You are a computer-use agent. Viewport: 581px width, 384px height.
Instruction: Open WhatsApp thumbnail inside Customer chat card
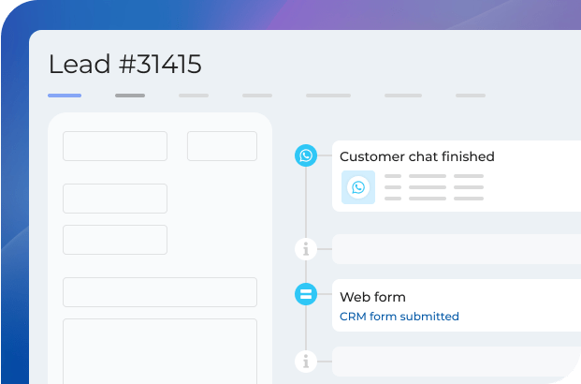pos(358,187)
